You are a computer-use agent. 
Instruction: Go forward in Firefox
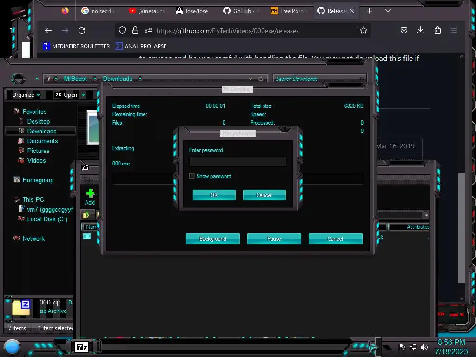point(65,31)
